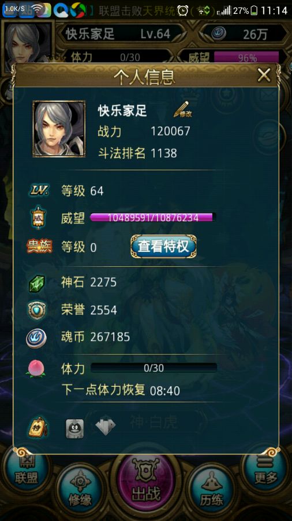Tap the peach 体力 stamina icon
Screen dimensions: 292x521
click(36, 369)
